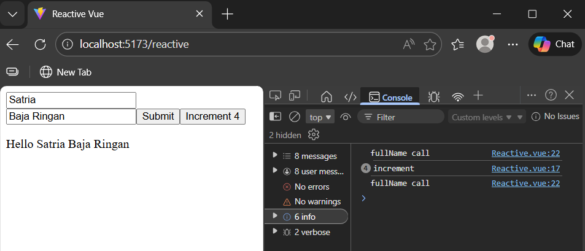585x251 pixels.
Task: Minimize the browser window
Action: pos(497,14)
